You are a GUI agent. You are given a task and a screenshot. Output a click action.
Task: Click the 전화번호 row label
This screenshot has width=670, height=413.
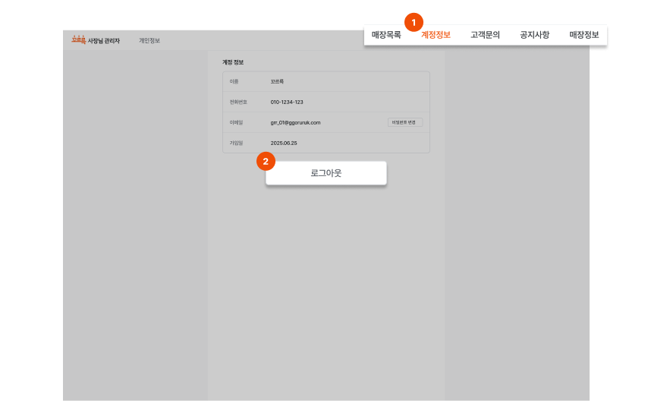[x=238, y=102]
